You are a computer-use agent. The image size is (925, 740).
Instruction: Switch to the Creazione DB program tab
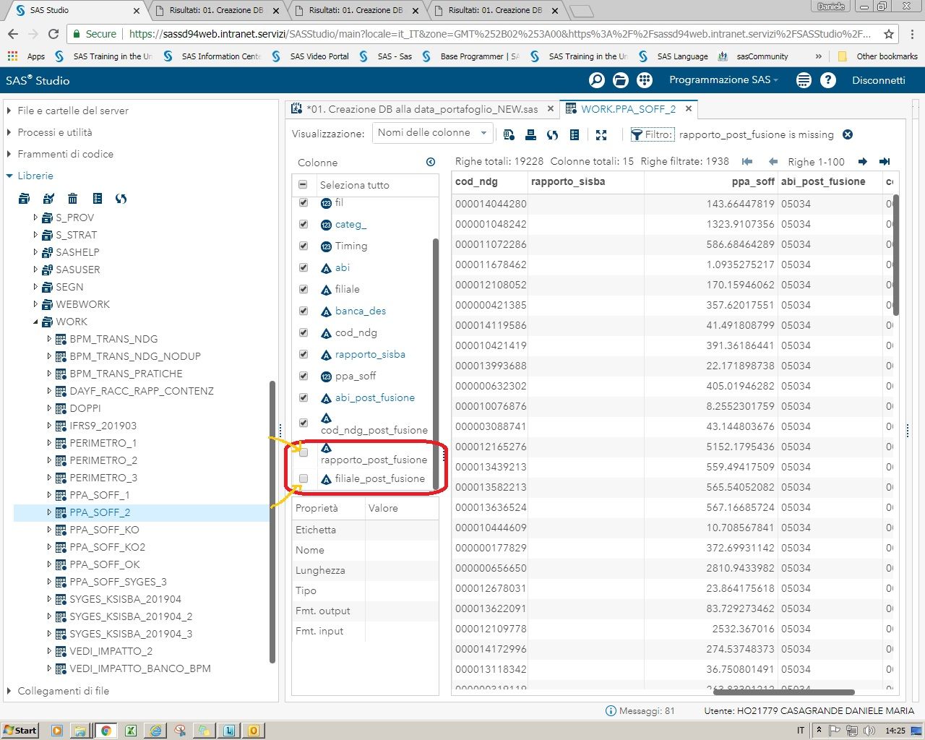point(421,109)
